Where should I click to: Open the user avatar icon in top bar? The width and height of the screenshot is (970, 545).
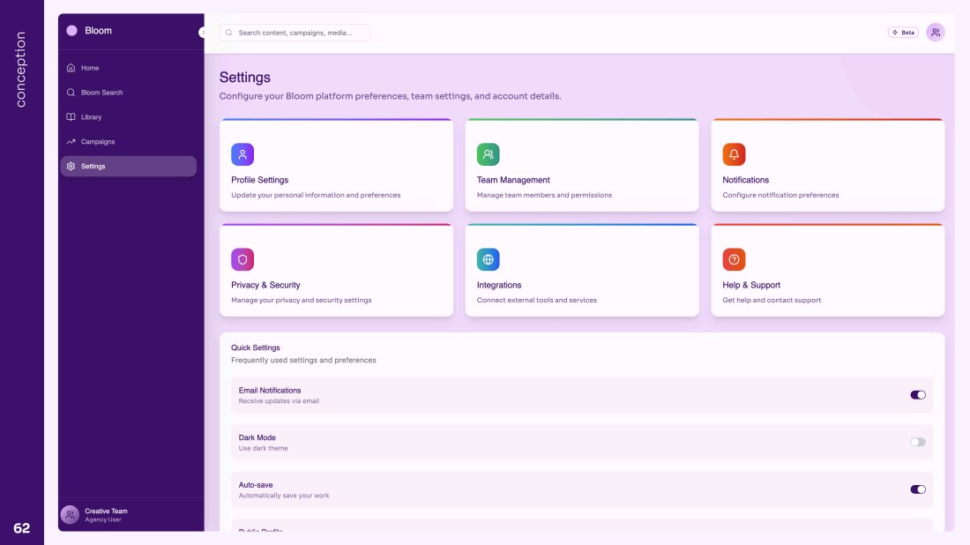[935, 33]
